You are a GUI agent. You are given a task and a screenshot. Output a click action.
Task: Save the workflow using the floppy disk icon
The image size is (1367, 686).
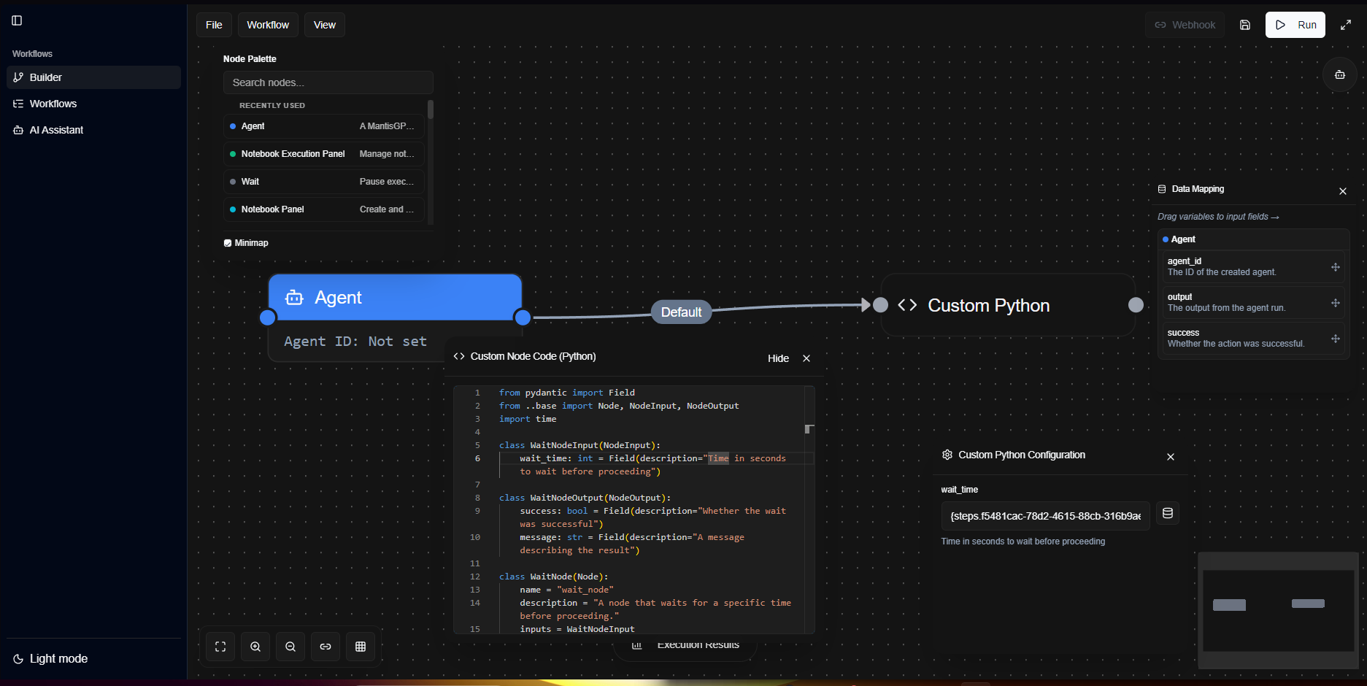click(1245, 24)
